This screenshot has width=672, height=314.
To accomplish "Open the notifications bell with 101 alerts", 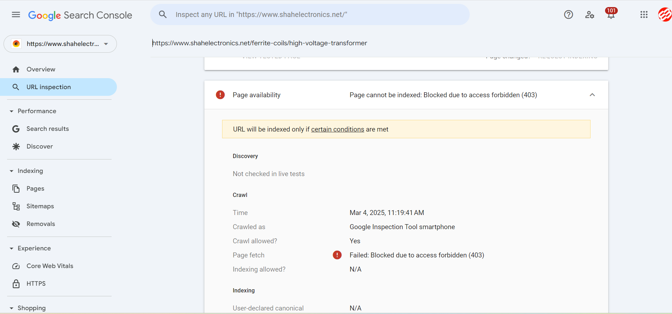I will (x=611, y=14).
